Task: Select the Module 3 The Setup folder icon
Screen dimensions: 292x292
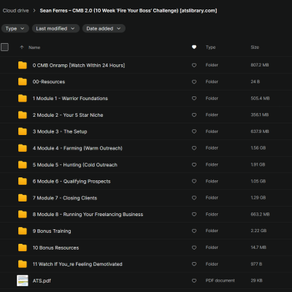Action: point(23,131)
